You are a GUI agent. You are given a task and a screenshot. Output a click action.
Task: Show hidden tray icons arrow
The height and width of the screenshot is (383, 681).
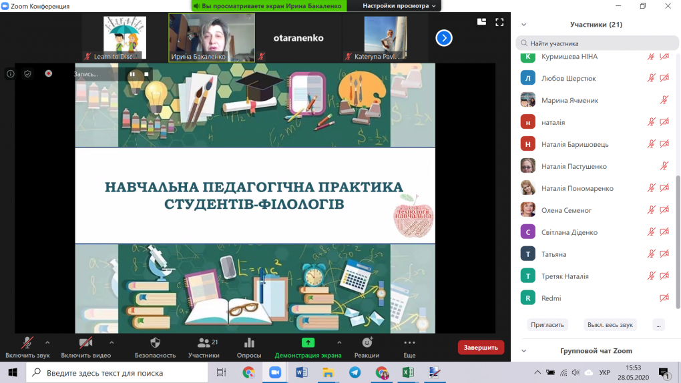pyautogui.click(x=537, y=372)
